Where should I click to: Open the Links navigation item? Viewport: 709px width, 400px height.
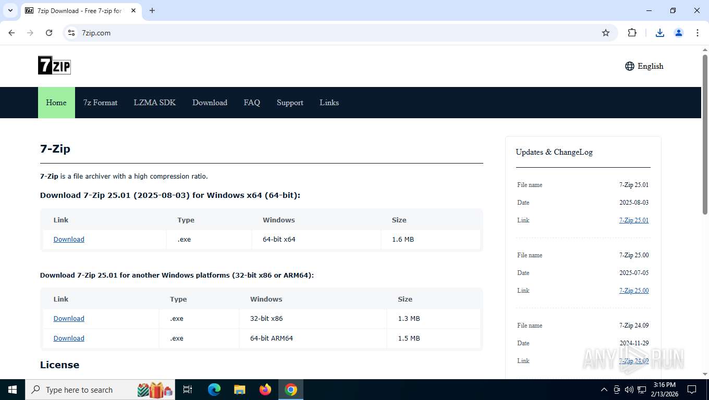pos(329,103)
